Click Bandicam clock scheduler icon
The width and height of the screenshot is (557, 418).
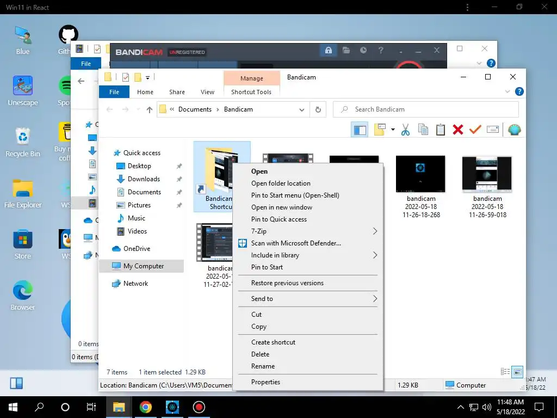pyautogui.click(x=363, y=51)
